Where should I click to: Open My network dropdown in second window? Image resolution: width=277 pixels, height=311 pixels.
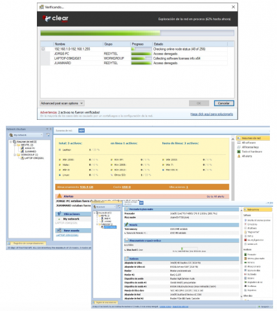coord(105,207)
